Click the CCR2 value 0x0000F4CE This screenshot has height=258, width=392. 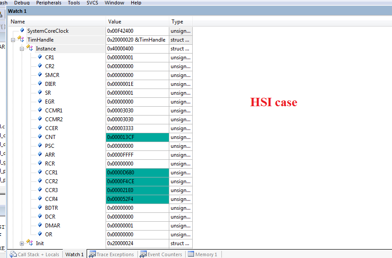tap(137, 181)
